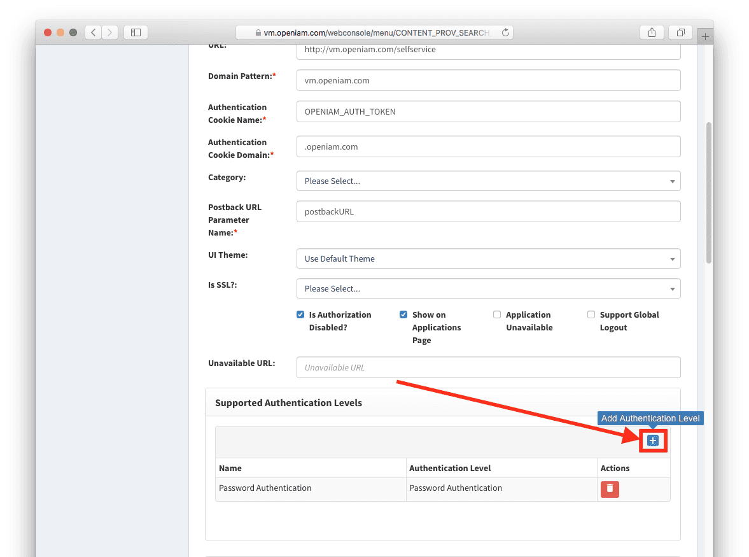749x557 pixels.
Task: Click the Unavailable URL input field
Action: pos(488,367)
